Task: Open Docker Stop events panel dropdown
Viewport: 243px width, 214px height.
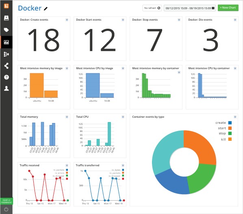Action: click(x=179, y=20)
